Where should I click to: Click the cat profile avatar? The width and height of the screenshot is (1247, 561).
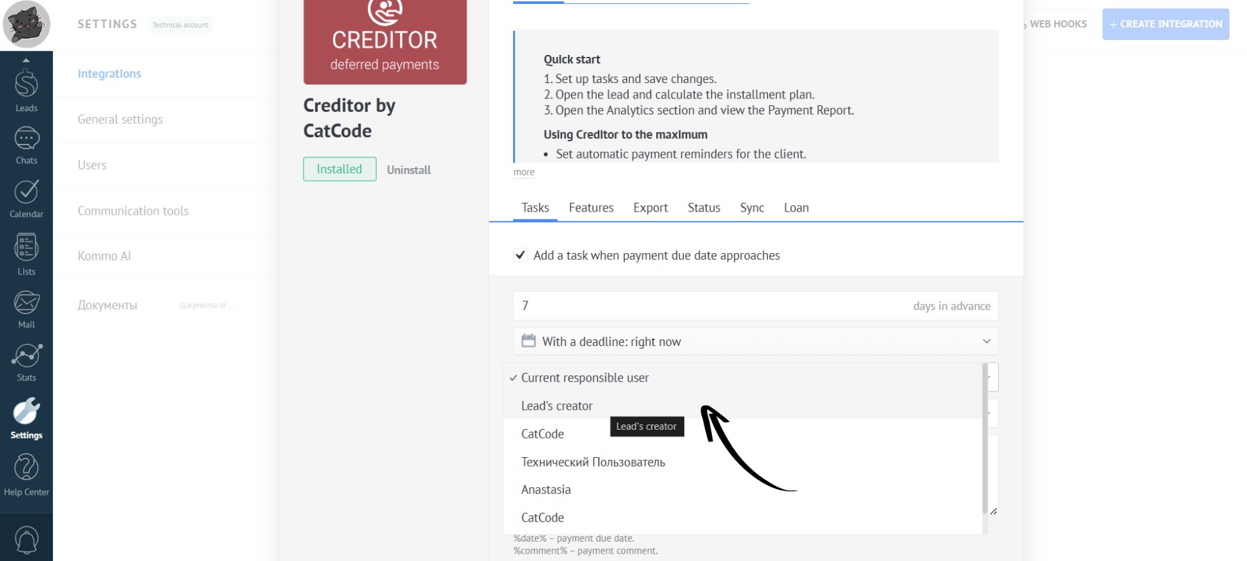click(26, 24)
